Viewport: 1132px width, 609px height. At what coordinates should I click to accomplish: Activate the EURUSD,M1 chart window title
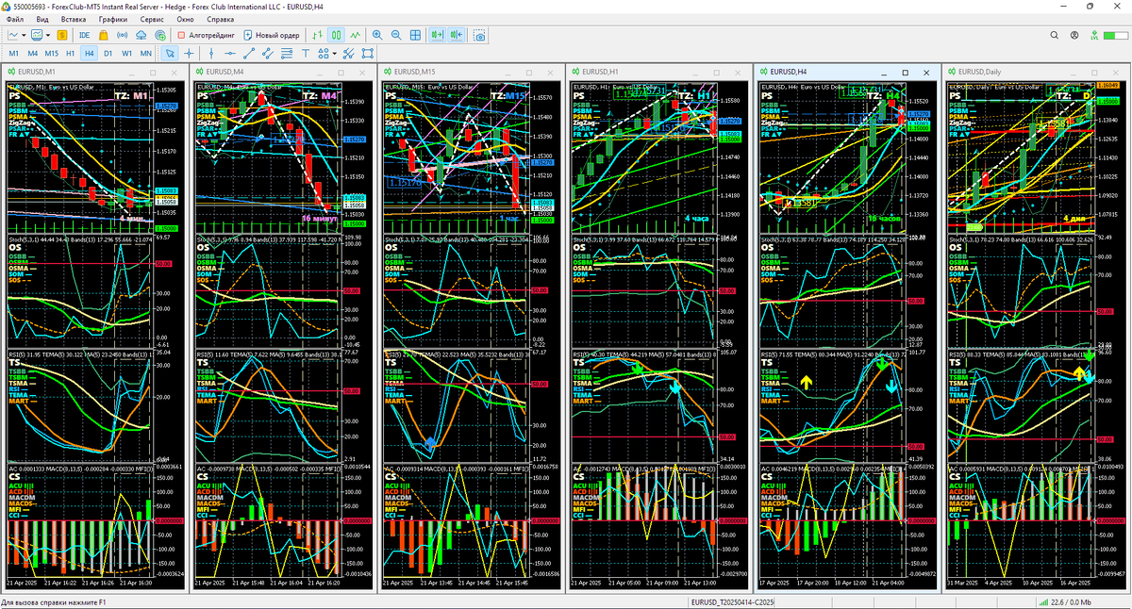37,72
